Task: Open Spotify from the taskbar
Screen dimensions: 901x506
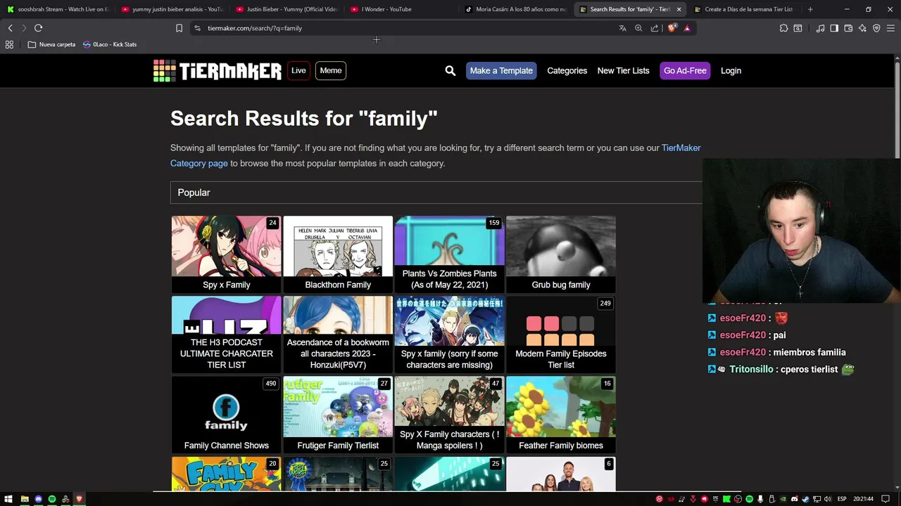Action: click(52, 499)
